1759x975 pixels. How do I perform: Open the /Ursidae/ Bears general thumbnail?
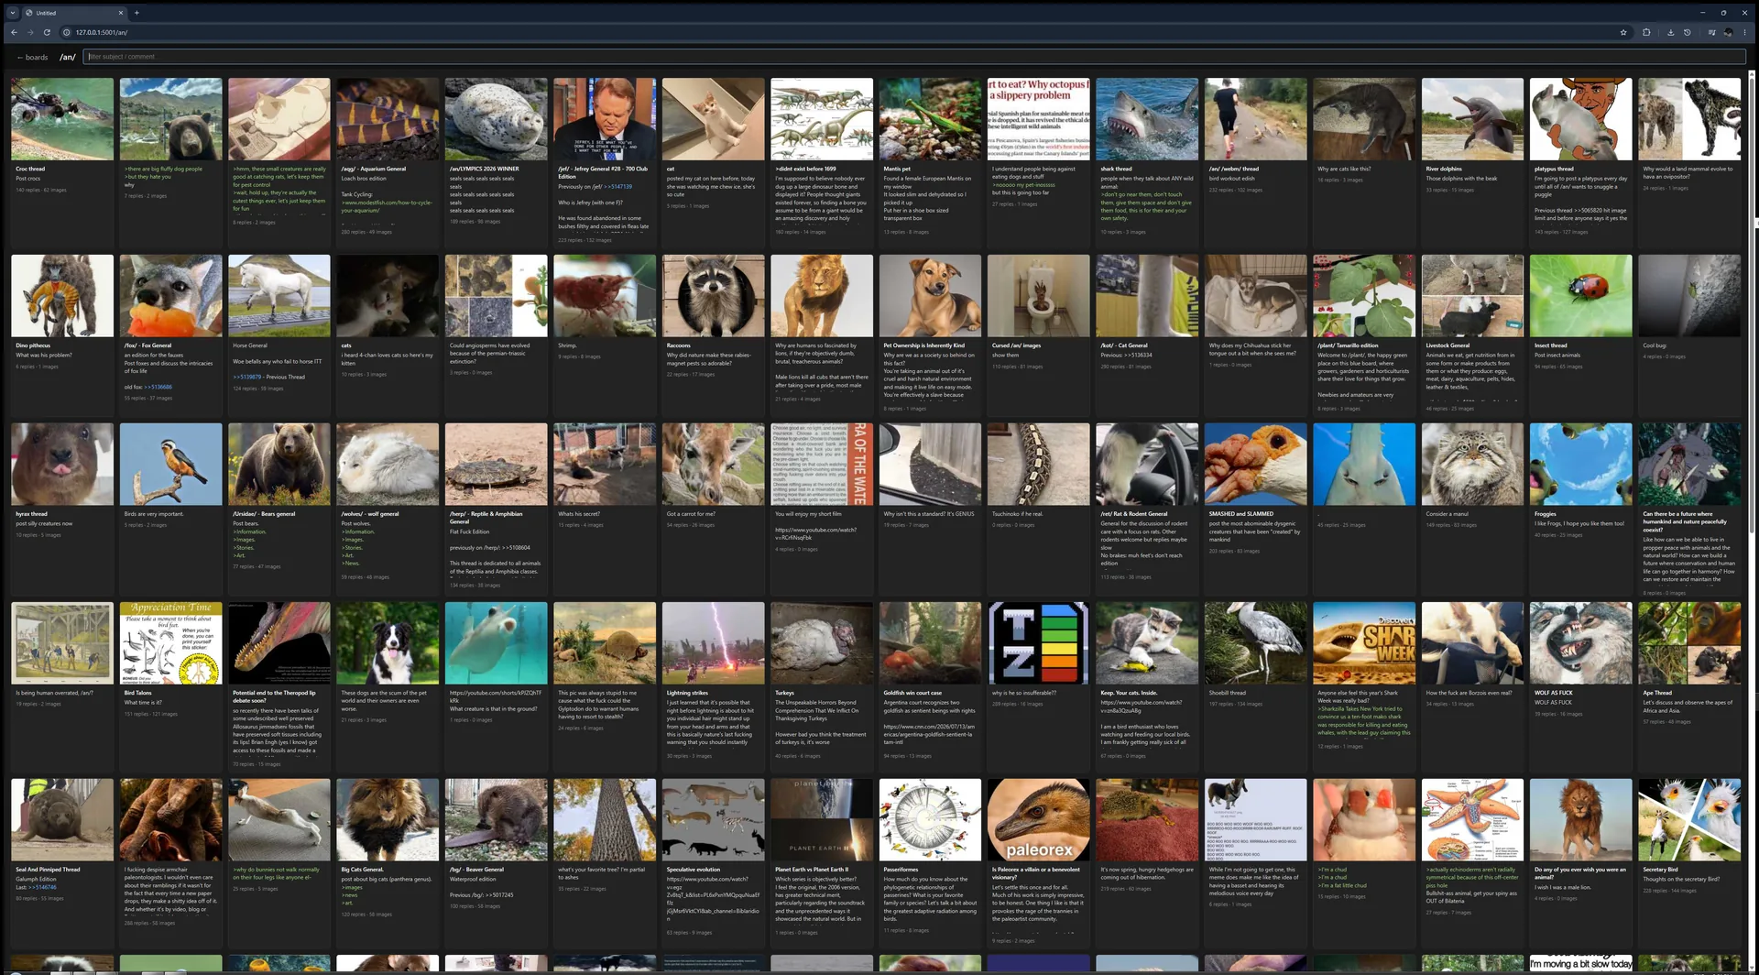(279, 465)
